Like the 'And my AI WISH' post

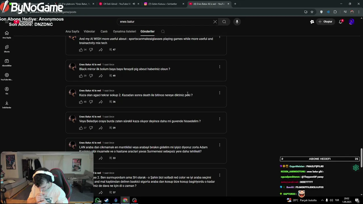pos(81,50)
